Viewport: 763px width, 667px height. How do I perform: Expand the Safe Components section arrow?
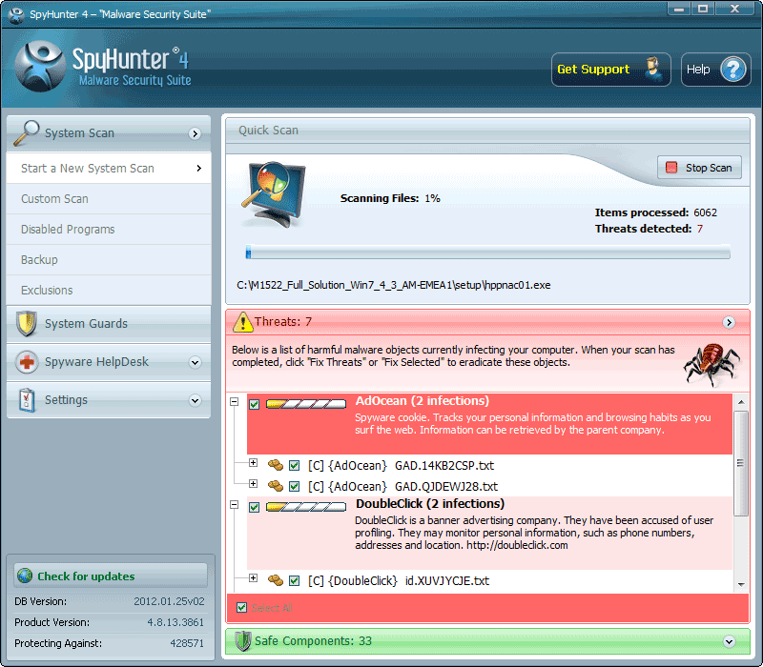click(729, 641)
